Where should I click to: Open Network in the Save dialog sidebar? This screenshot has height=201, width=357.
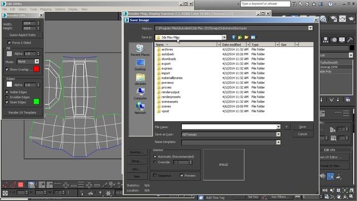point(140,108)
